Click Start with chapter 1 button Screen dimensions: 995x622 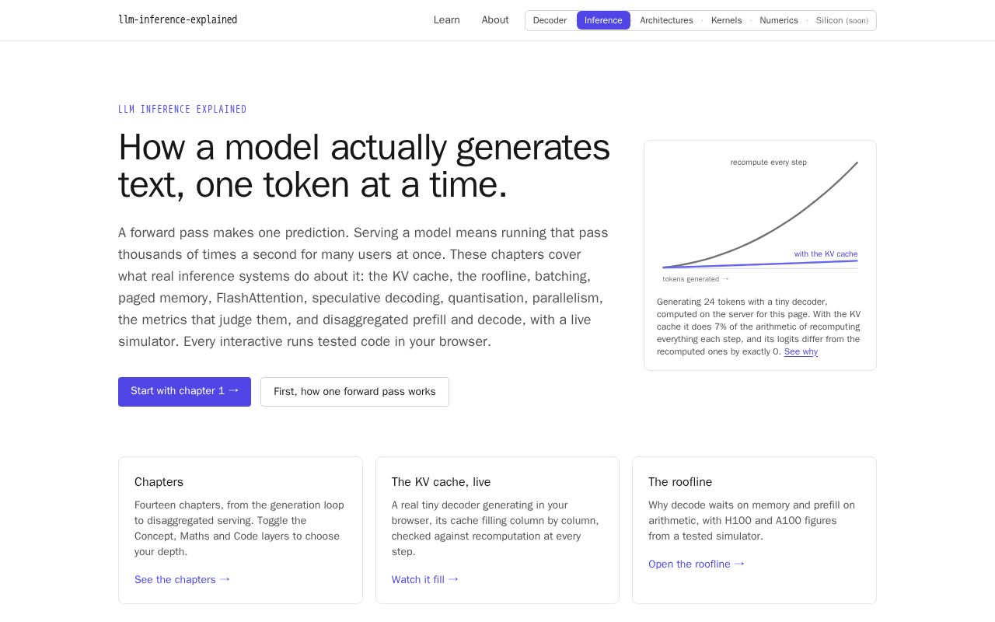click(x=184, y=391)
